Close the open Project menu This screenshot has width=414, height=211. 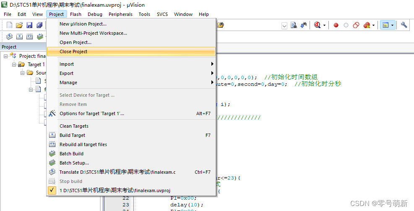(57, 14)
